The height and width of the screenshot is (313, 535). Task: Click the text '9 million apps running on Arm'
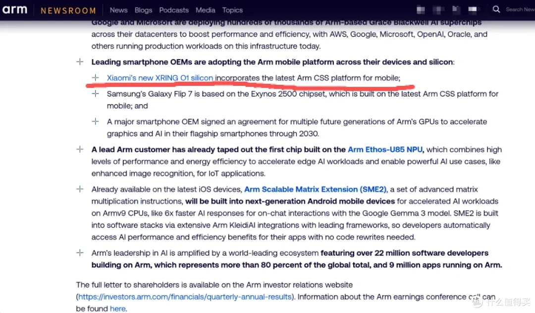445,265
